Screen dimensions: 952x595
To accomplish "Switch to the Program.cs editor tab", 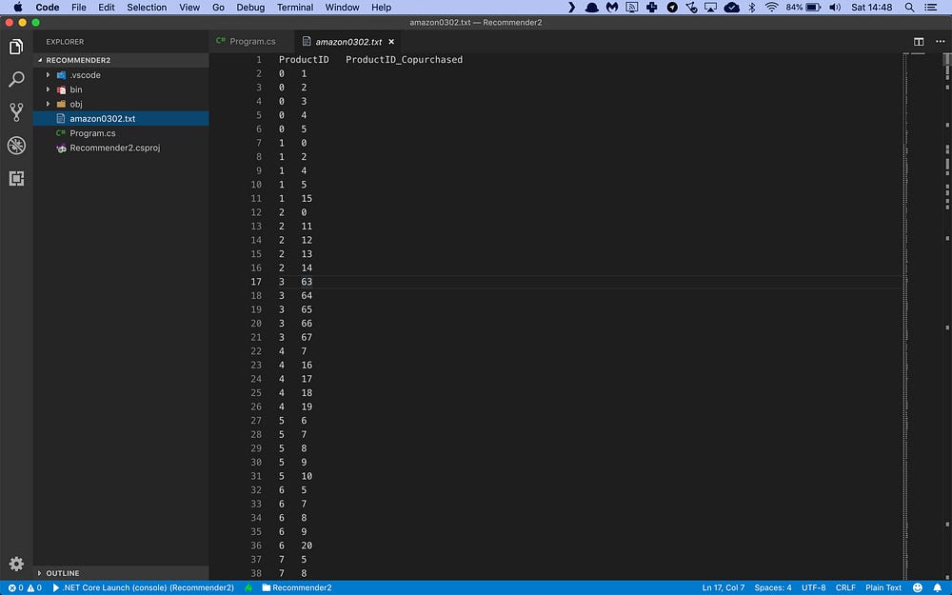I will click(251, 41).
